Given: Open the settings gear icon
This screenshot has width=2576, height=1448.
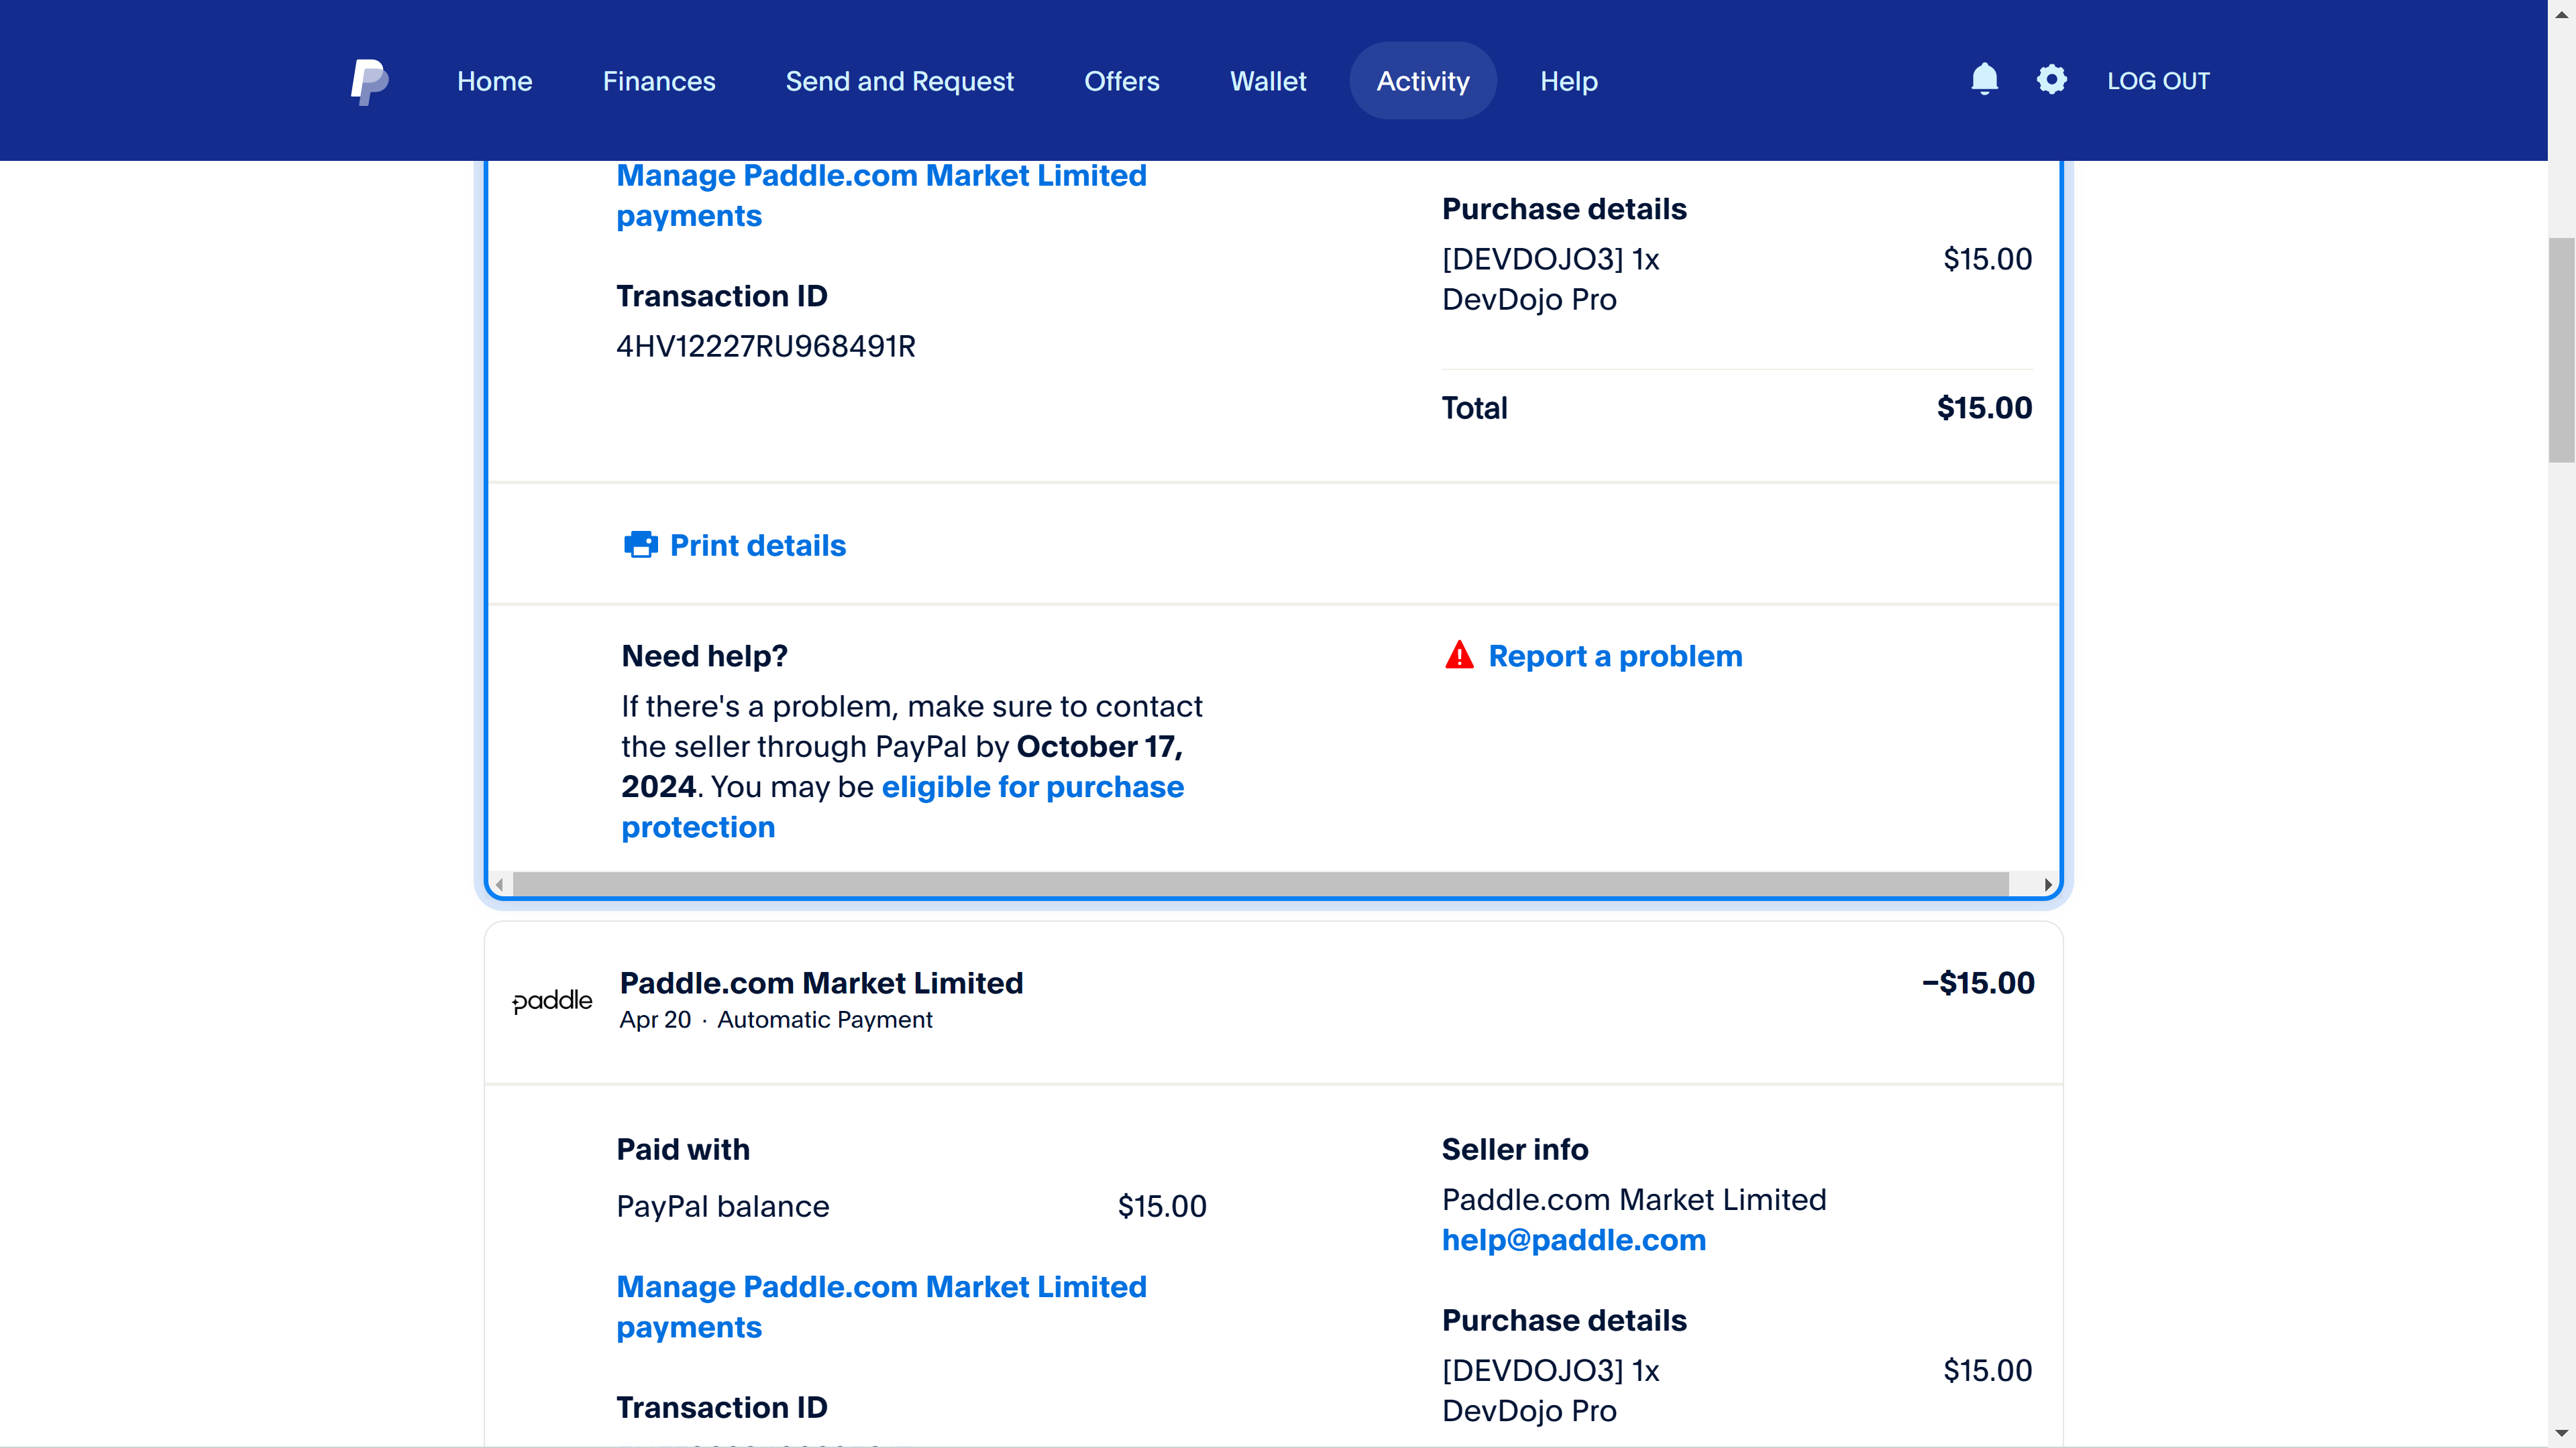Looking at the screenshot, I should click(x=2051, y=80).
